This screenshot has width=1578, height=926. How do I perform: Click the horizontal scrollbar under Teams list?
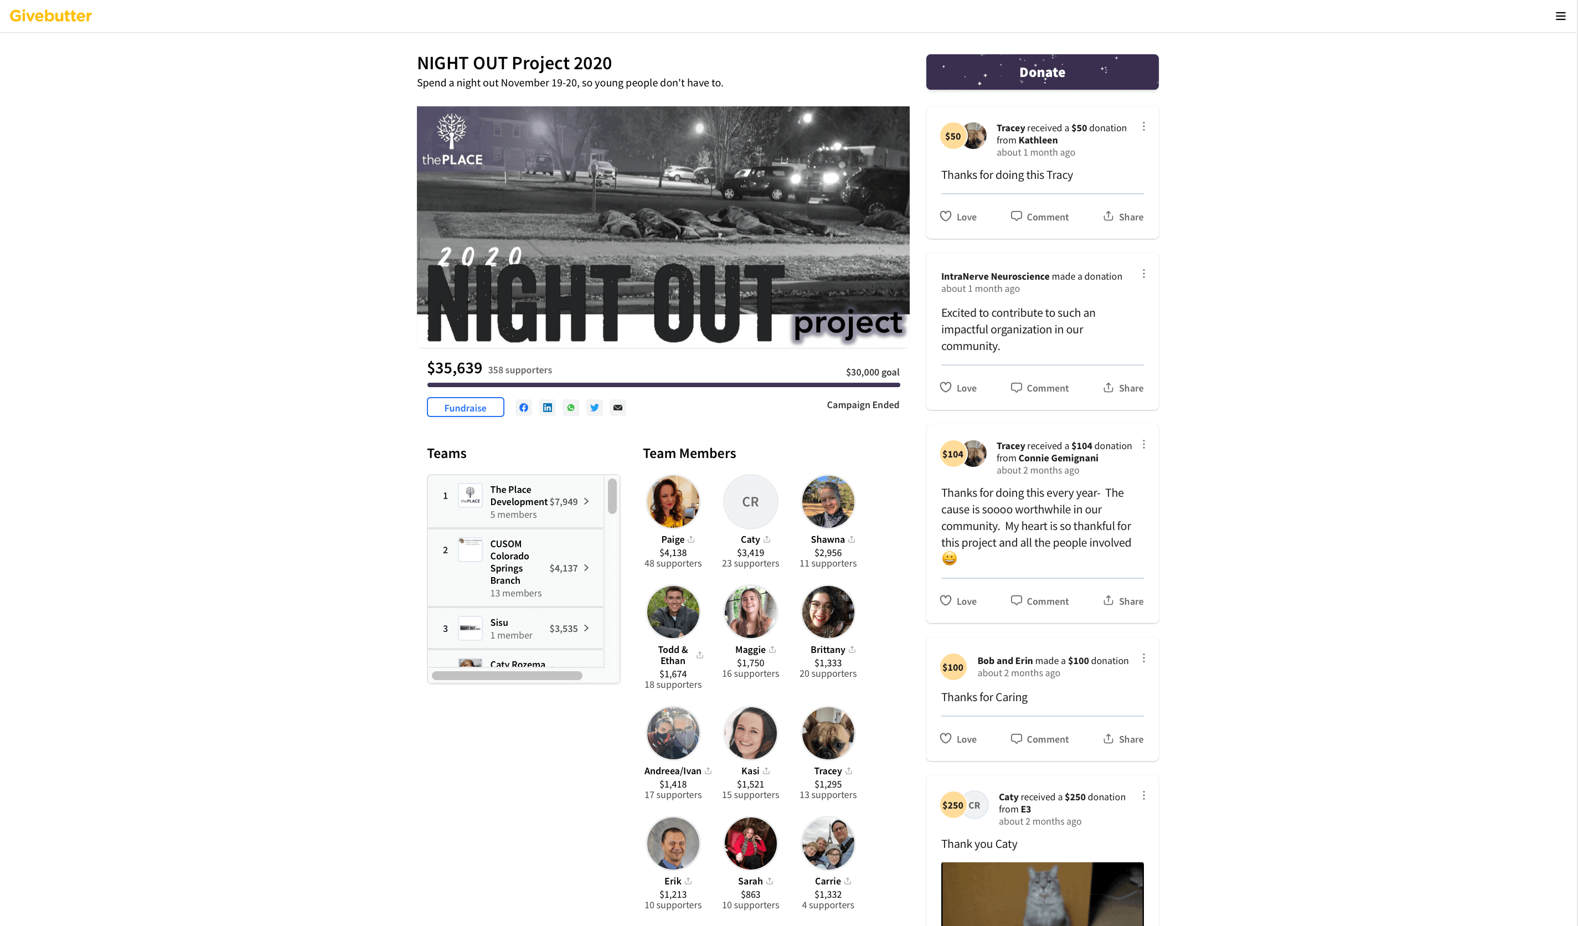tap(507, 676)
